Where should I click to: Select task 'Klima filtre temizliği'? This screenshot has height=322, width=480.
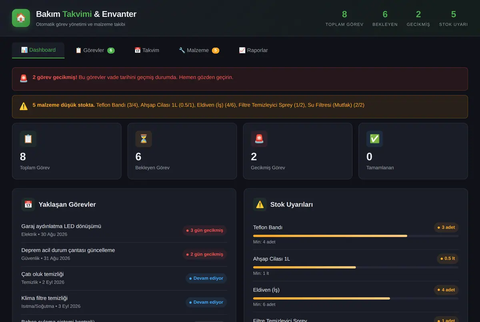(x=44, y=298)
